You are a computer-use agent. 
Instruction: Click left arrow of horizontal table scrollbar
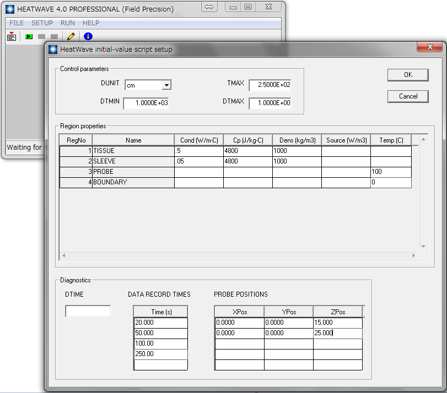pyautogui.click(x=64, y=256)
